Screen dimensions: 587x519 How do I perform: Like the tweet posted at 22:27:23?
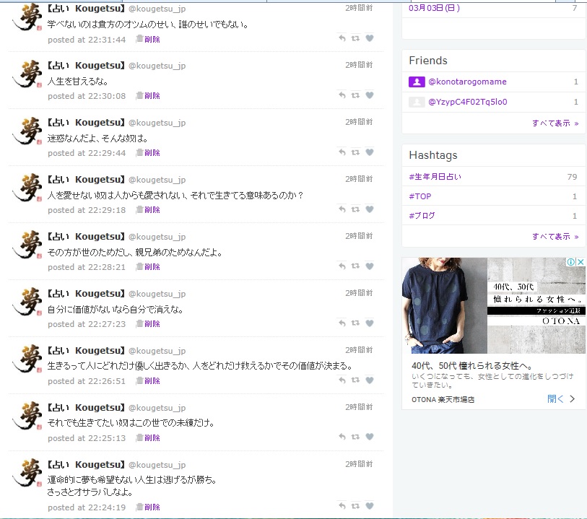click(x=370, y=323)
